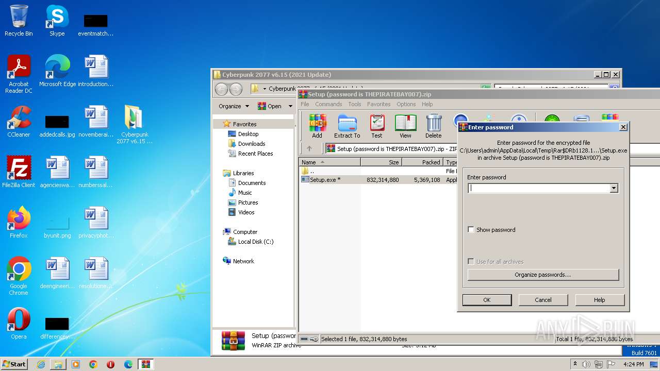This screenshot has width=660, height=371.
Task: Select Recent Places in navigation pane
Action: point(255,154)
